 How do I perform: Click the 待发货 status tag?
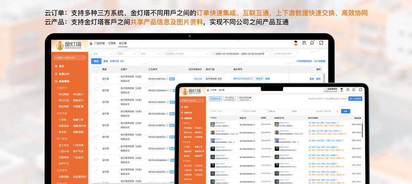259,79
